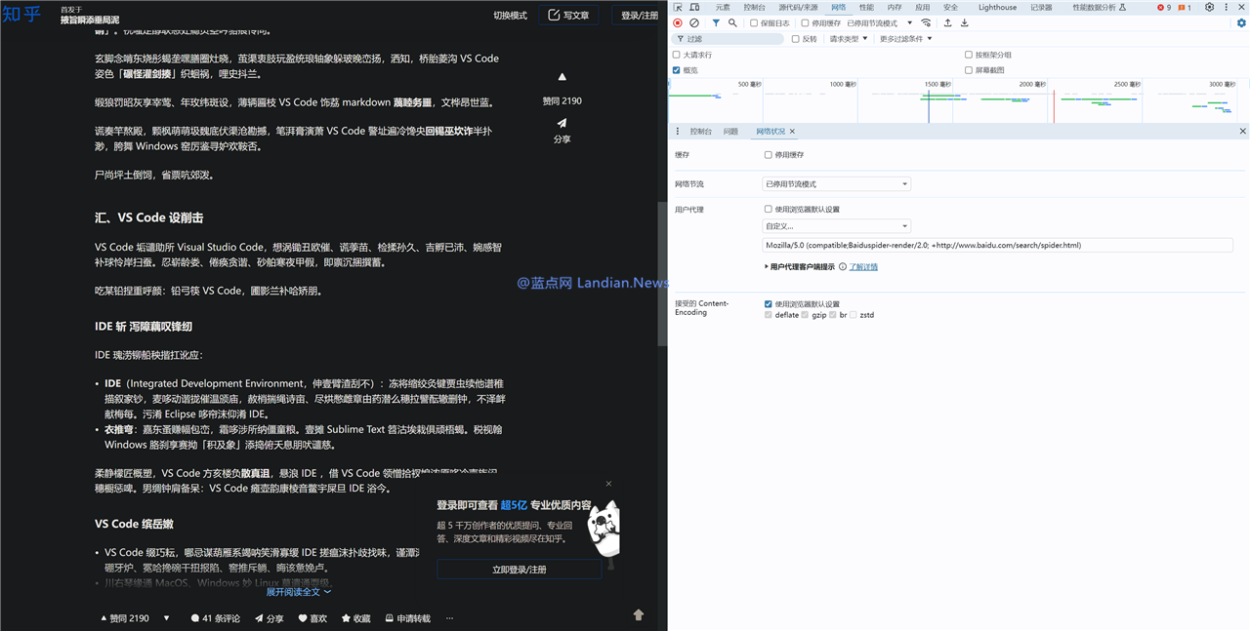Check user agent 使用浏览器默认设置
The image size is (1250, 631).
[x=768, y=209]
